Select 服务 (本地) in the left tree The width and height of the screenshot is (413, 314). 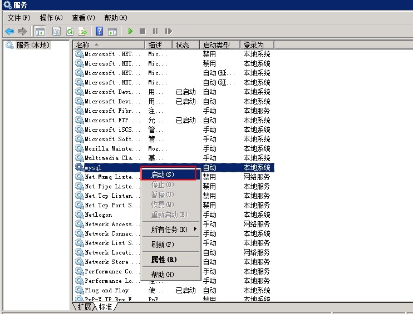32,45
